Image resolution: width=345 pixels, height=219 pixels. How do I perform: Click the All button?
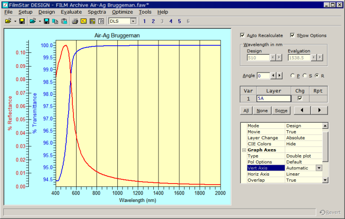[x=246, y=110]
